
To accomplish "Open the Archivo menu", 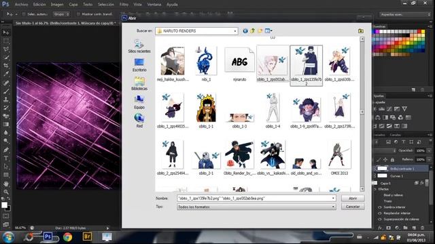I will [21, 5].
